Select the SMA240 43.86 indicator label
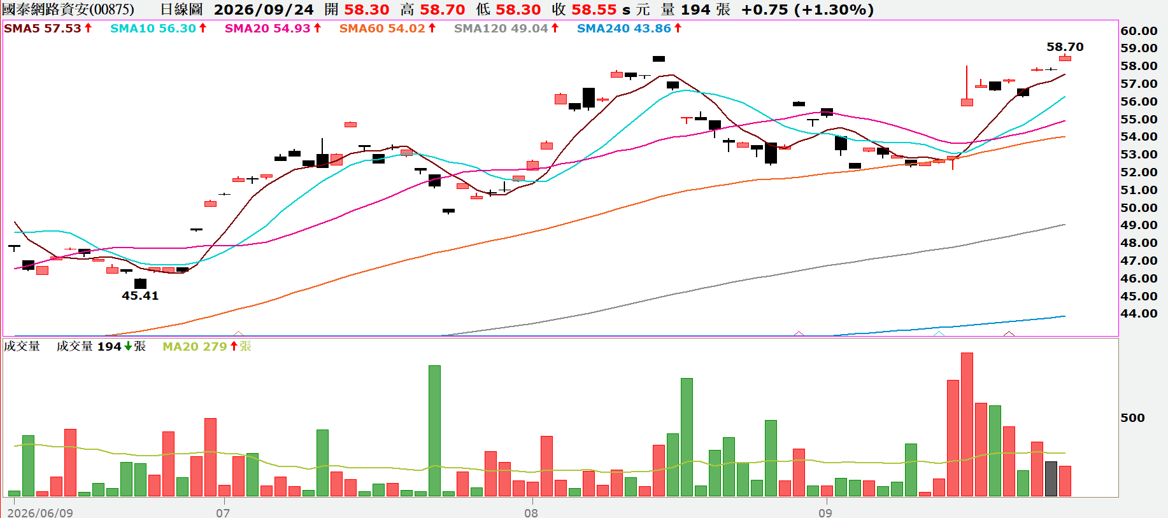The width and height of the screenshot is (1168, 518). [629, 28]
